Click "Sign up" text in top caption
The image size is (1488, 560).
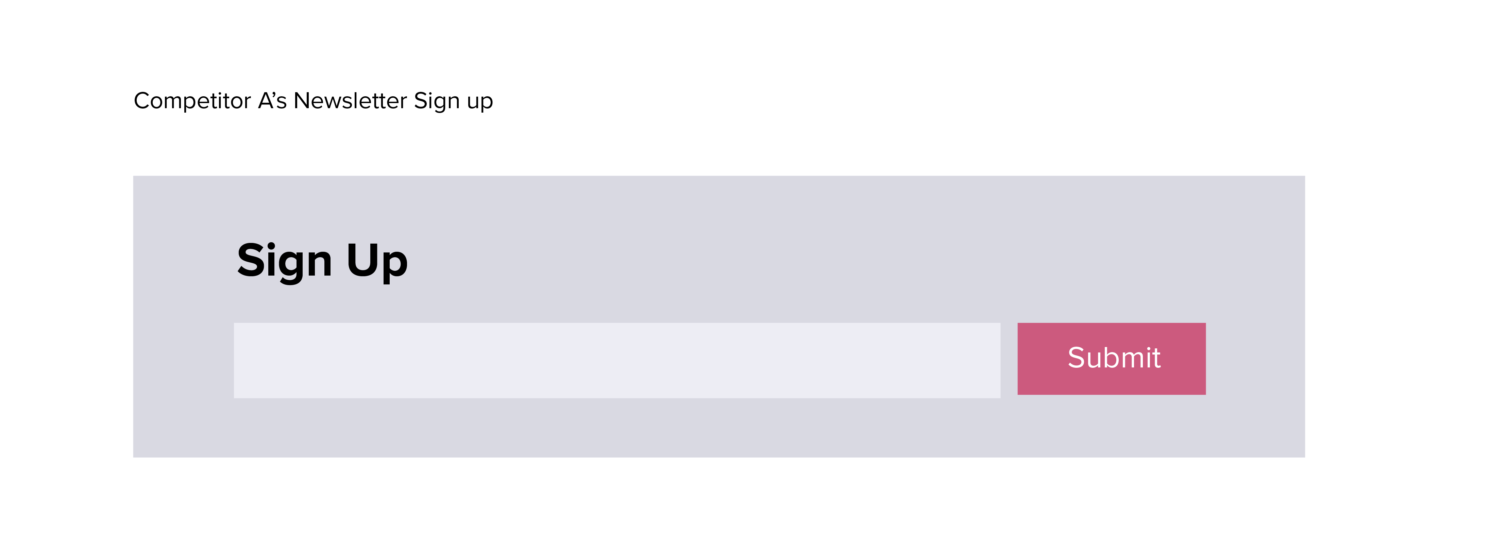pos(454,101)
